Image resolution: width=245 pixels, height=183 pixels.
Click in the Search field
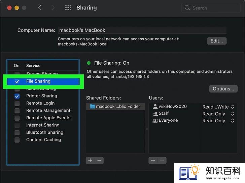(x=211, y=8)
